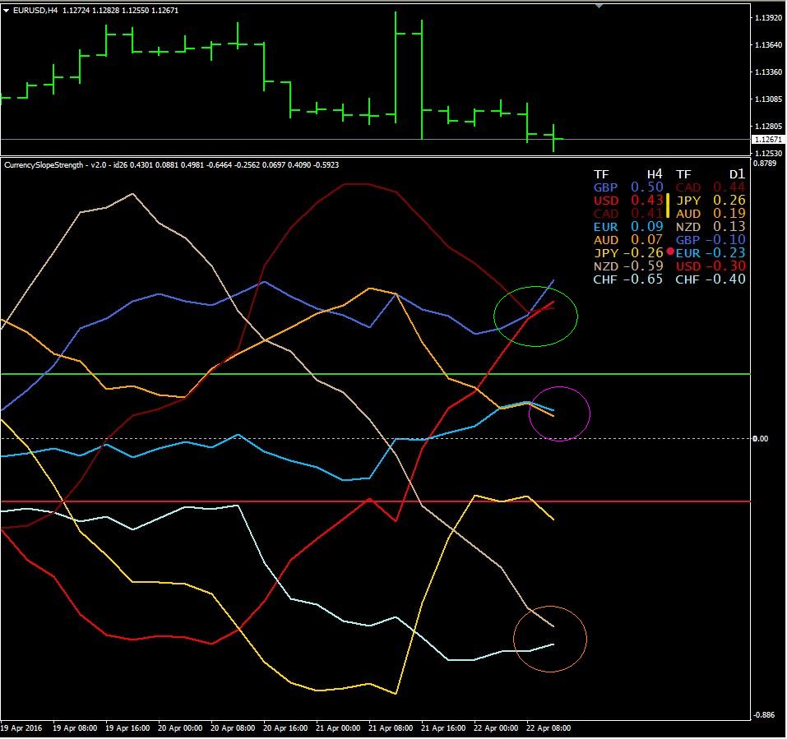Click the JPY H4 value -0.26
The width and height of the screenshot is (787, 739).
click(x=643, y=252)
